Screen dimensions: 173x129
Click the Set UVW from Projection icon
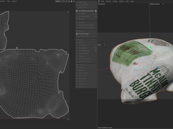point(77,11)
